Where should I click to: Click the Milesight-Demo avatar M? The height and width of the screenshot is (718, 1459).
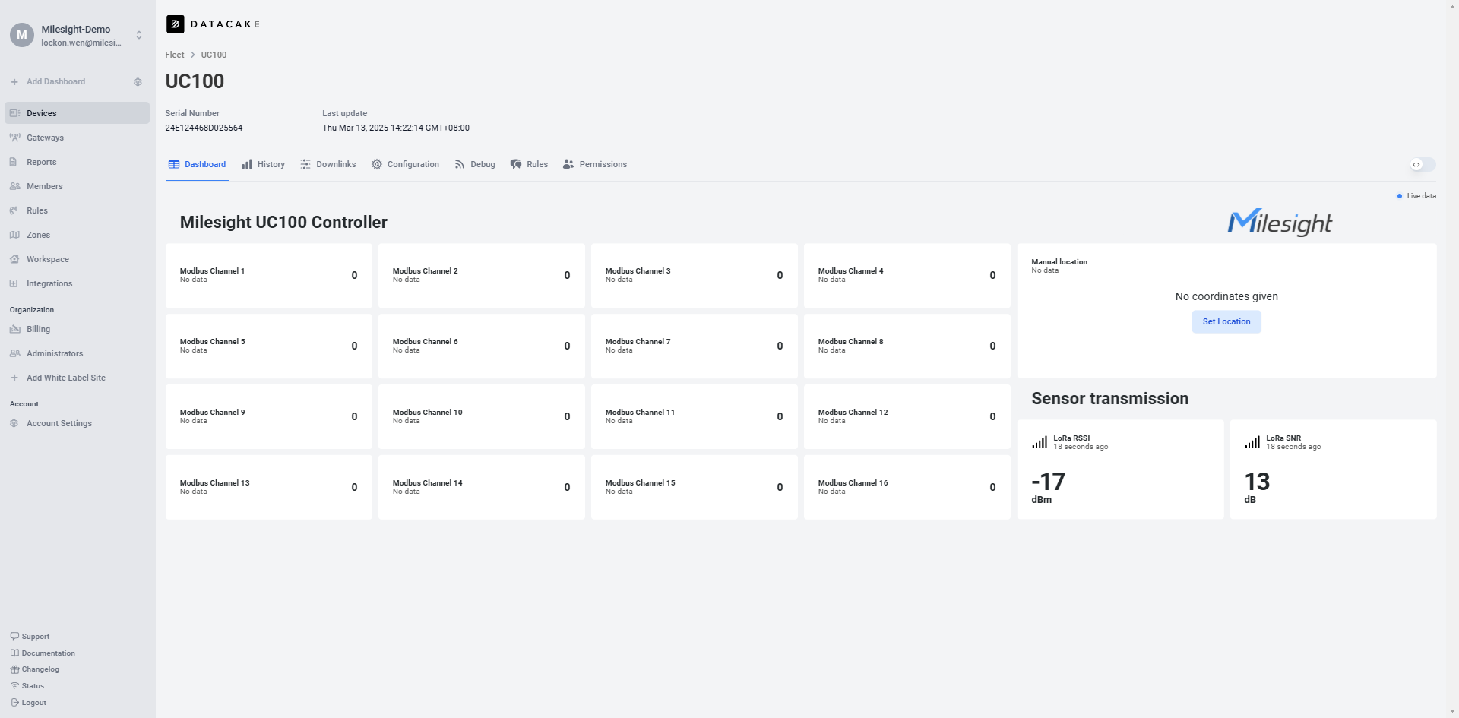(x=22, y=35)
